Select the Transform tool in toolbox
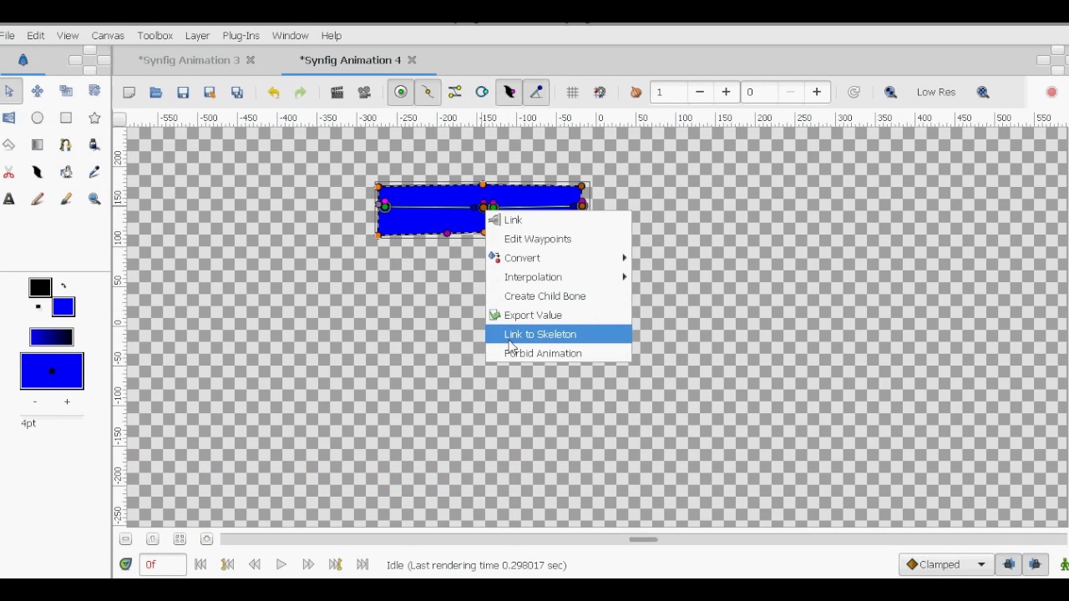Screen dimensions: 1069x601 point(9,91)
